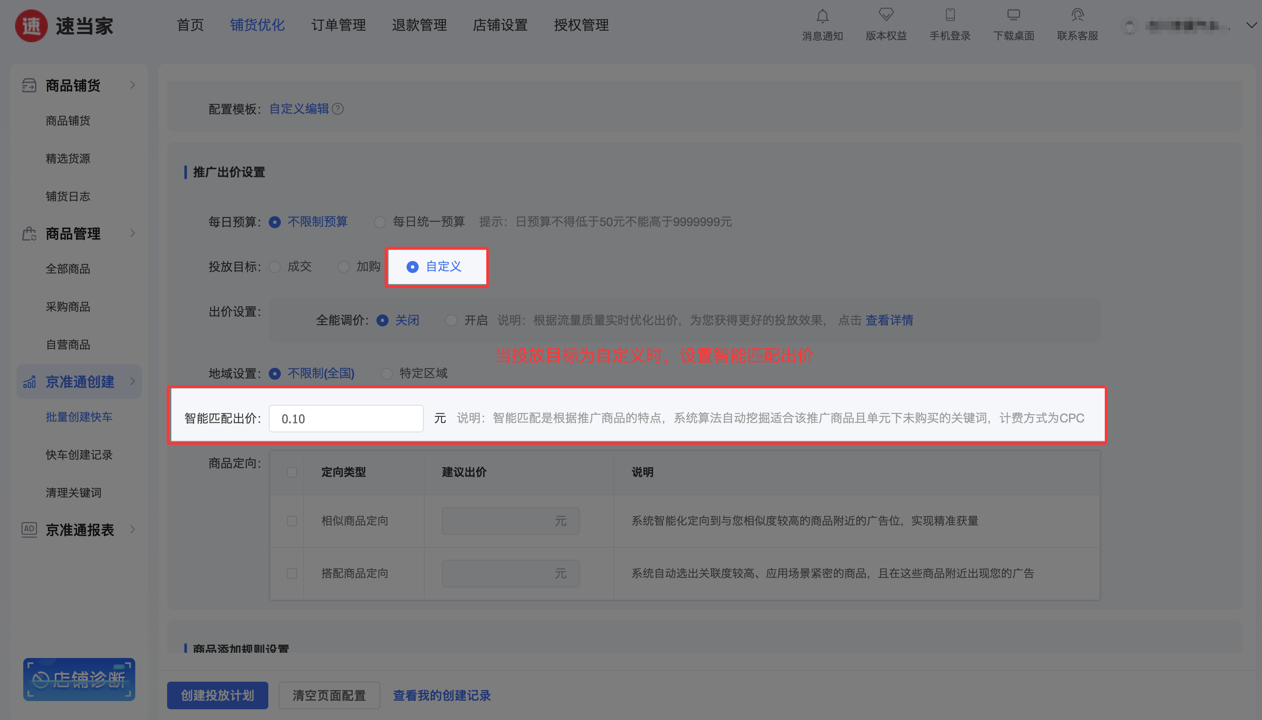
Task: Click the 消息通知 bell icon
Action: pos(822,16)
